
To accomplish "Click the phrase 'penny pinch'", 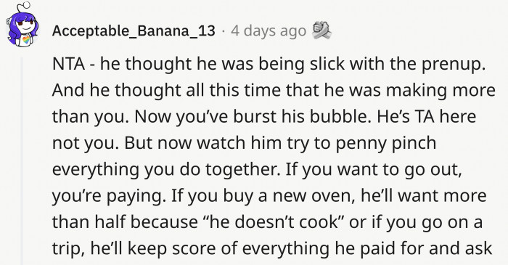I will pyautogui.click(x=385, y=144).
